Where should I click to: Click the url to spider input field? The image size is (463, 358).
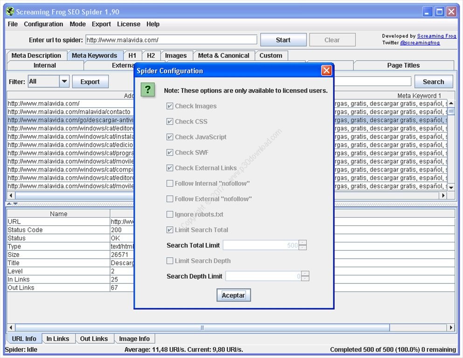171,40
